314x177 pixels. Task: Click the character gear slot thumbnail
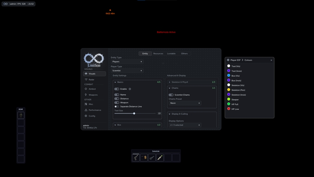[21, 115]
